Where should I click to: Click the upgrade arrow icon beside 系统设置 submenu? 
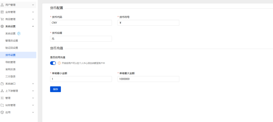coord(19,33)
